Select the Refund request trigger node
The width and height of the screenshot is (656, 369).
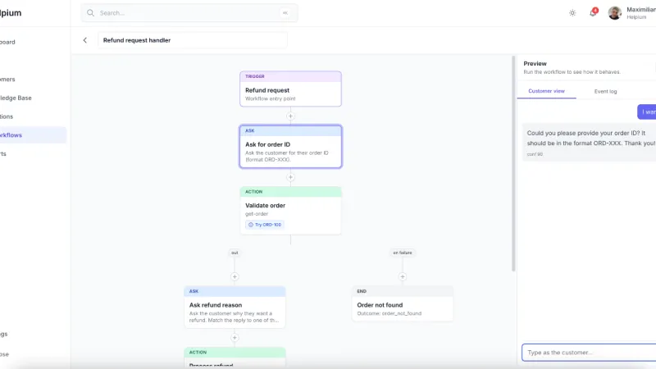(290, 89)
